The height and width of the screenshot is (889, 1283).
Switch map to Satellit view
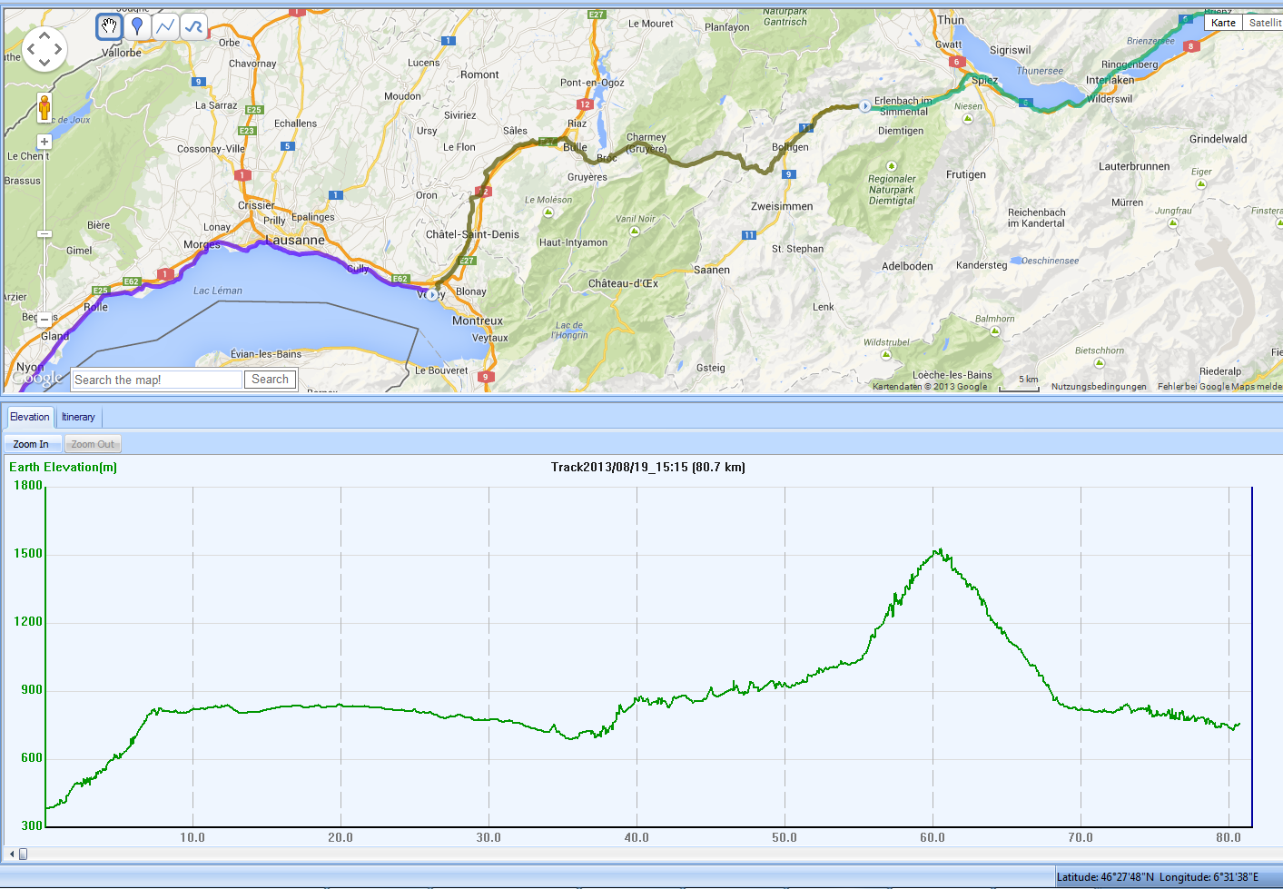point(1263,23)
